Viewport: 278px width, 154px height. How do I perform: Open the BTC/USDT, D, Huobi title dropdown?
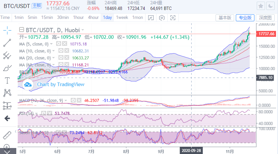click(x=83, y=30)
